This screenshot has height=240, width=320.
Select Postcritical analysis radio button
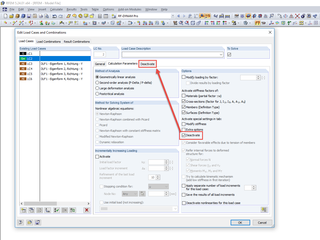97,94
